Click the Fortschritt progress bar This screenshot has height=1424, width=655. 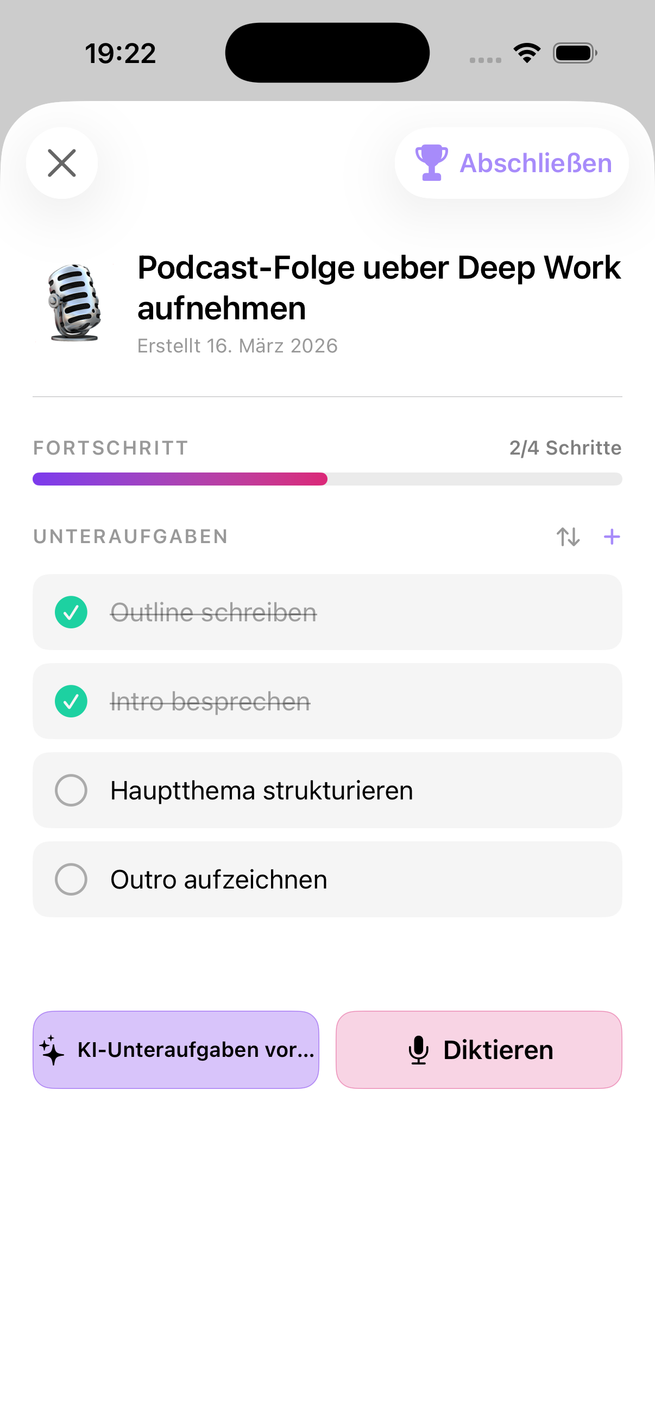(x=327, y=479)
